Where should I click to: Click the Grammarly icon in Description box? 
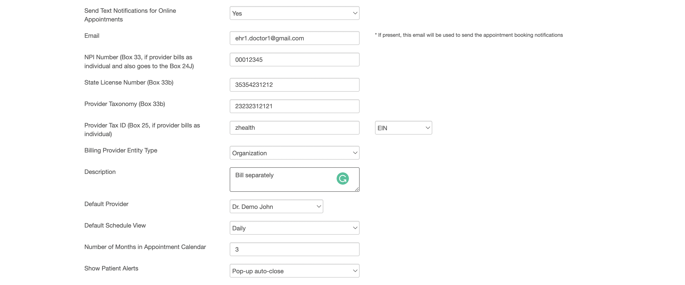coord(342,179)
